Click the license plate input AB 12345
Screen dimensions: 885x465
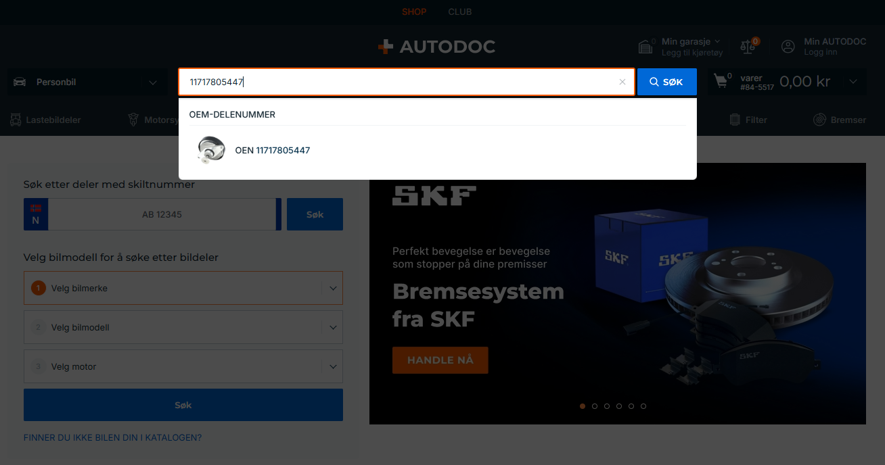pyautogui.click(x=162, y=214)
